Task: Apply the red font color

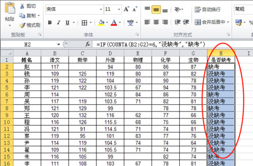Action: click(x=114, y=23)
